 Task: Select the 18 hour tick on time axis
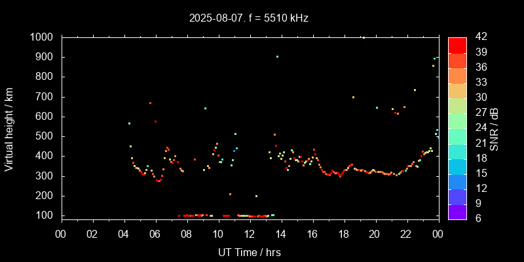pyautogui.click(x=343, y=233)
